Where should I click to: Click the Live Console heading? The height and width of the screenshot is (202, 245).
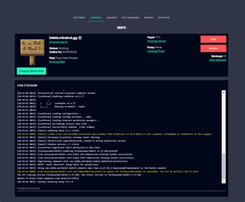(27, 85)
